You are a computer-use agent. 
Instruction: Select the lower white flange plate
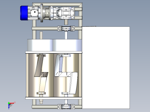coord(54,98)
